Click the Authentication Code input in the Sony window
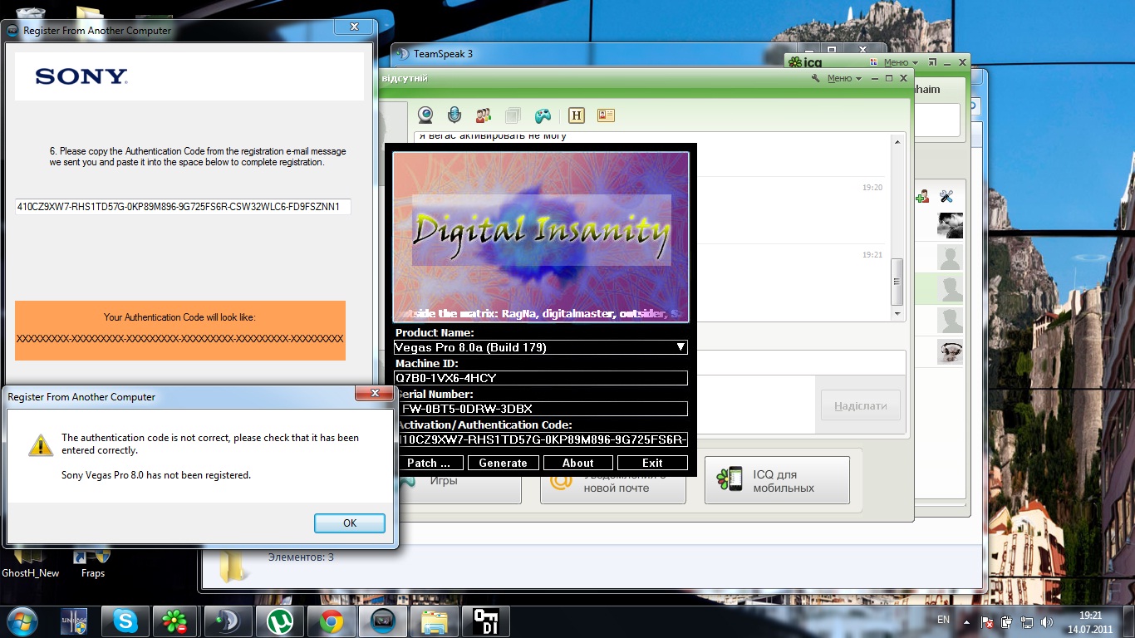Viewport: 1135px width, 638px height. pos(183,206)
